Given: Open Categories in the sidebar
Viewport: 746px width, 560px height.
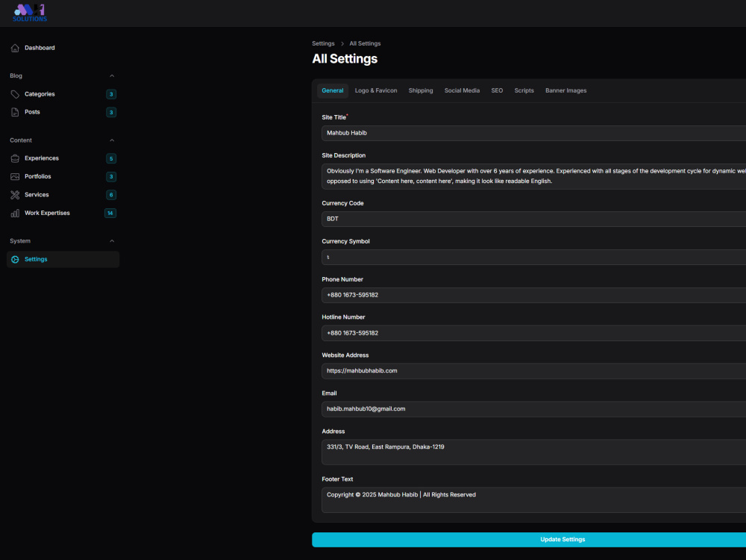Looking at the screenshot, I should point(63,94).
